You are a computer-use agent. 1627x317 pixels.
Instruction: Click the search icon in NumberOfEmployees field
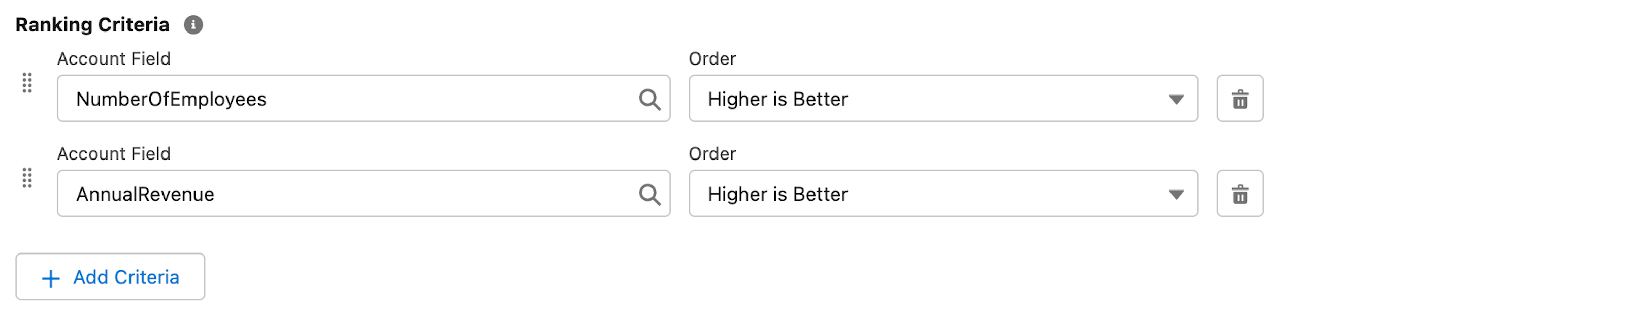point(649,99)
